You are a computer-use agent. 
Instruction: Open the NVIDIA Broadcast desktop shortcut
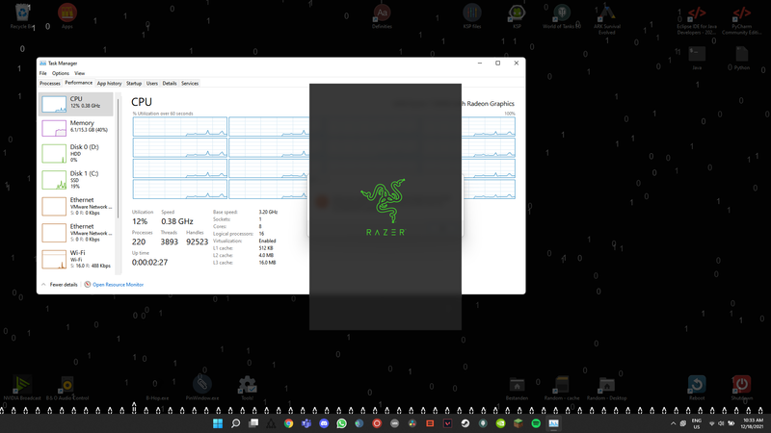tap(22, 388)
